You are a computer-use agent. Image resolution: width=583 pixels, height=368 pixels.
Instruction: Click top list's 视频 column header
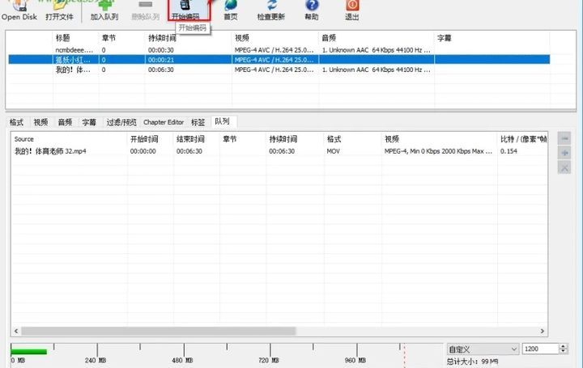[x=241, y=38]
